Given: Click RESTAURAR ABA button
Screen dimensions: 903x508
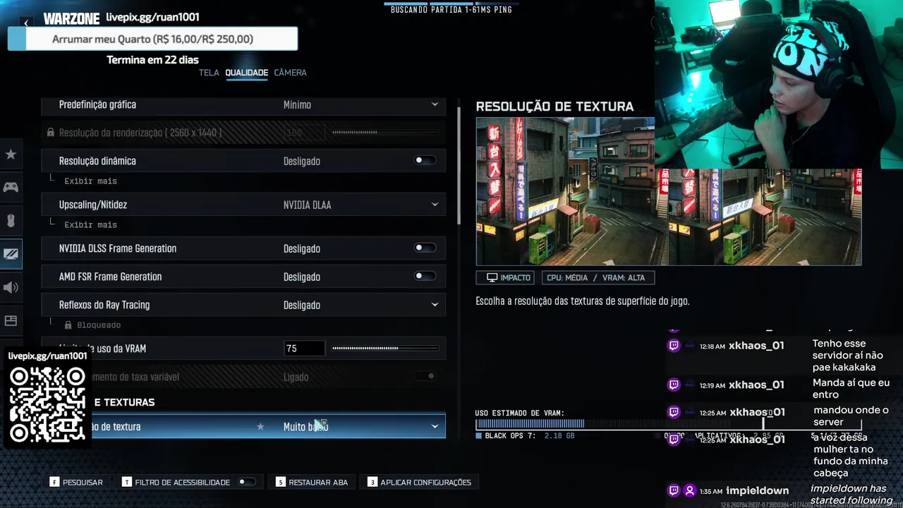Looking at the screenshot, I should [x=312, y=482].
